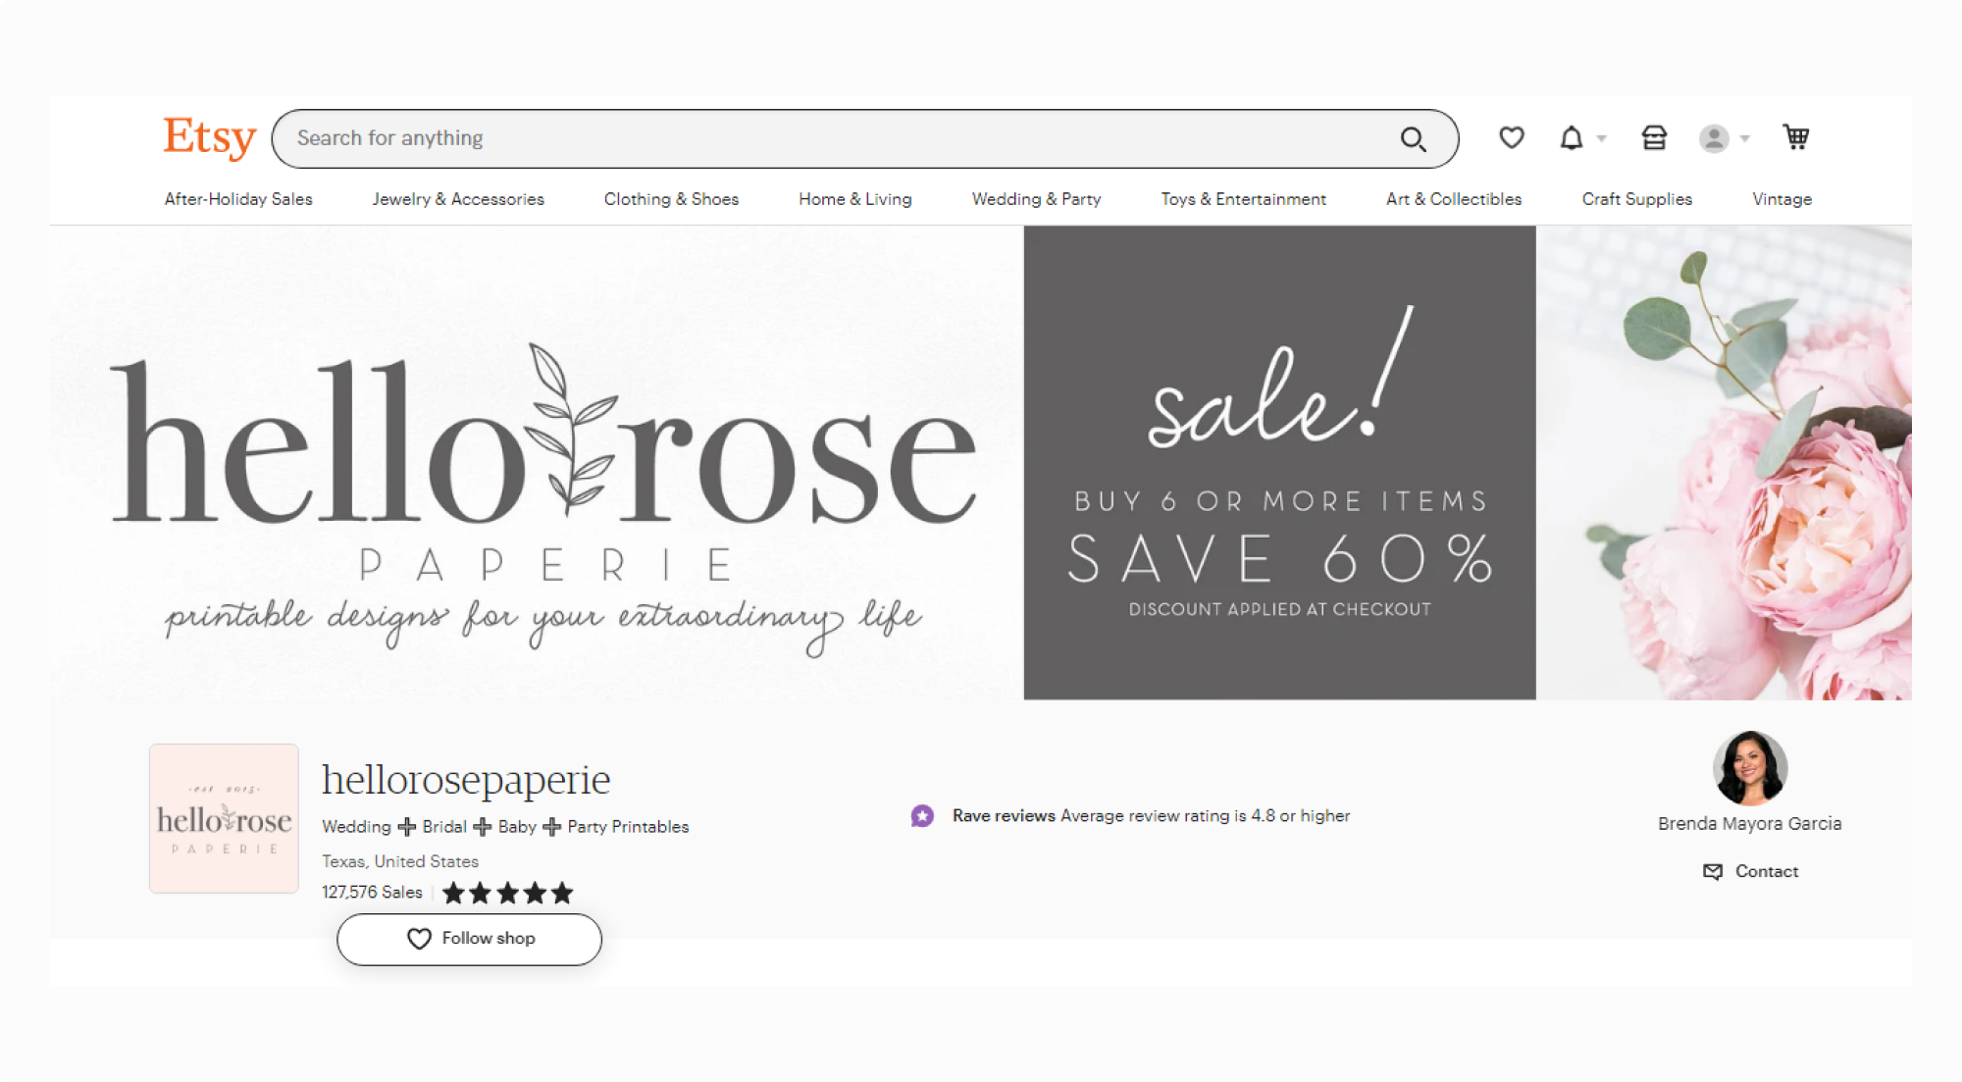
Task: Click the 127,576 Sales link
Action: click(x=372, y=892)
